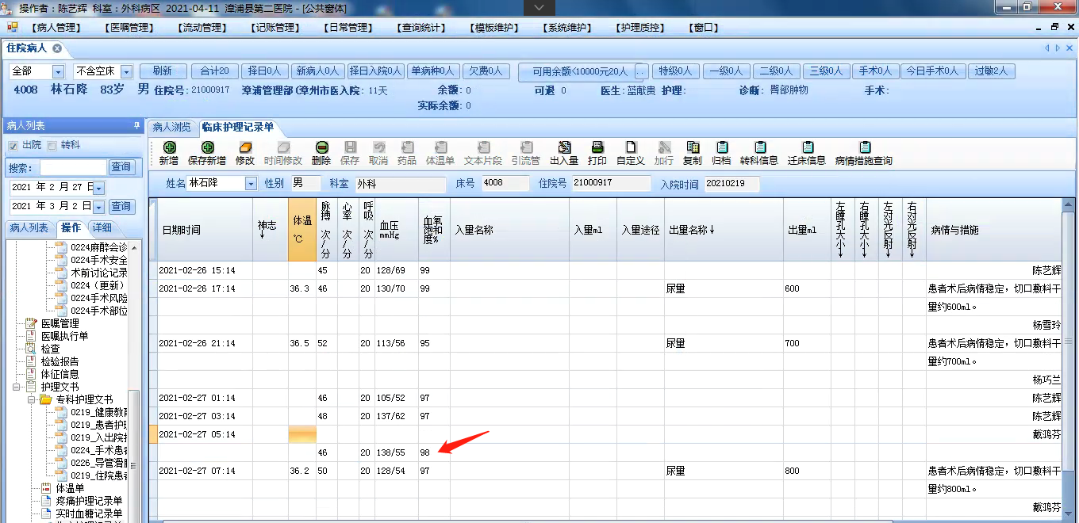Click the 查询 button beside the end date
Screen dimensions: 1079x523
coord(121,206)
